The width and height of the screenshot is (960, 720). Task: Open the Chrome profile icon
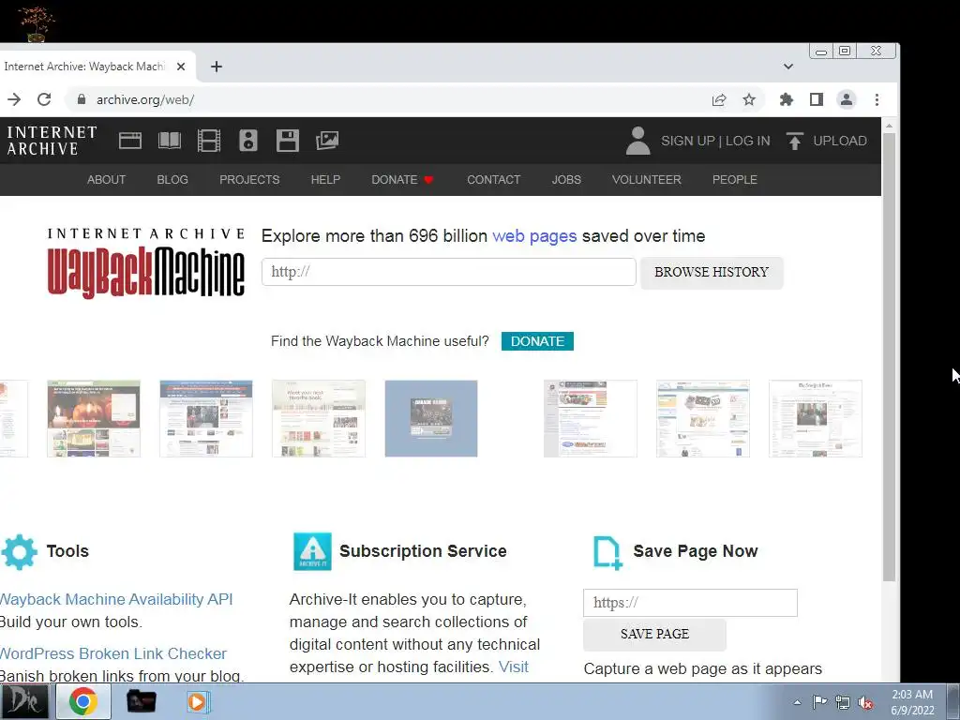point(847,99)
